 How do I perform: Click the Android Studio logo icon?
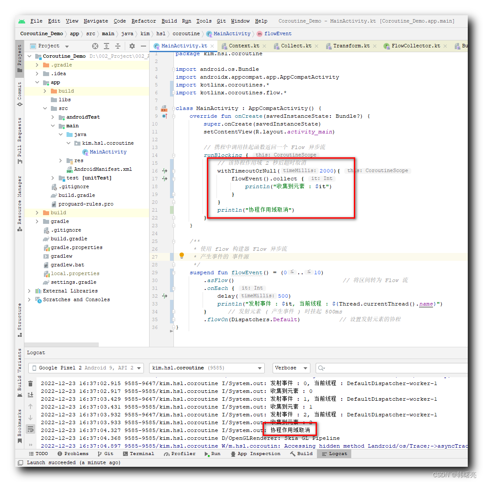(x=22, y=21)
